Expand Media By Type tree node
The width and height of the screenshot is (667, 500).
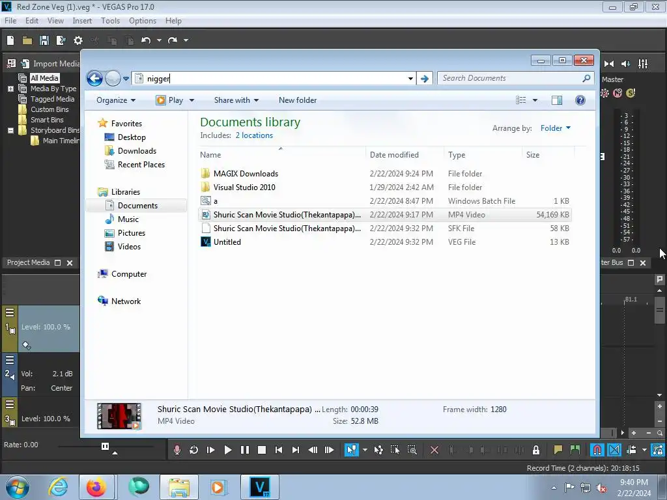[10, 89]
